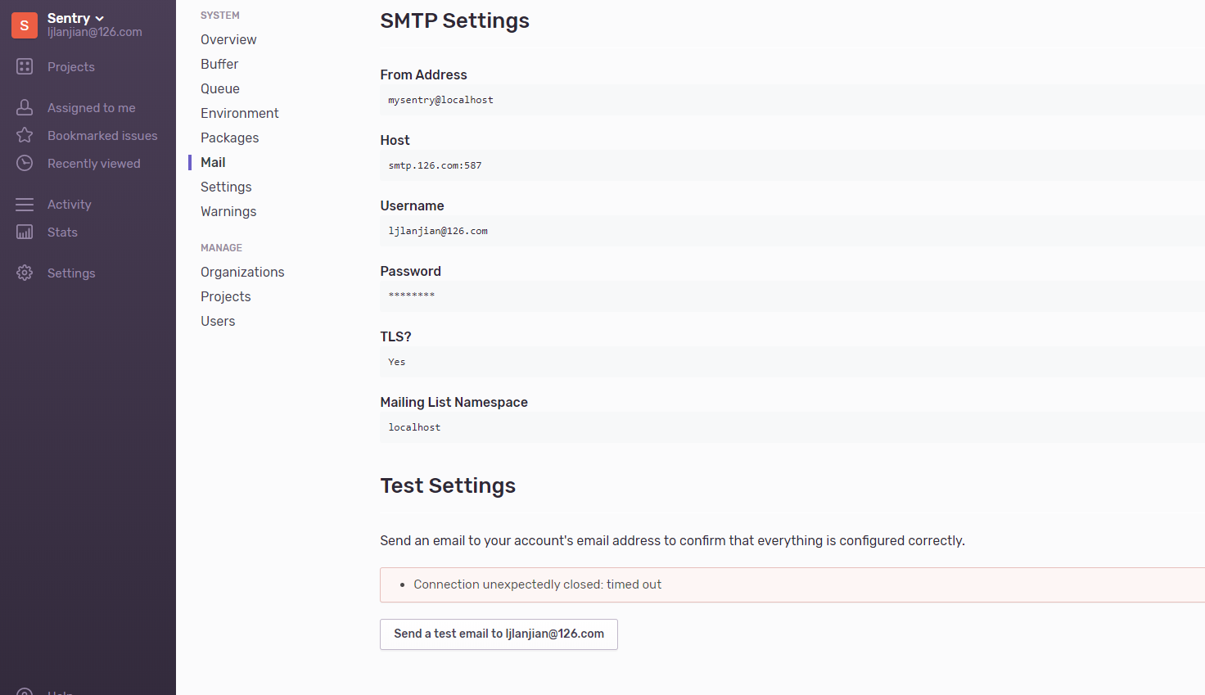This screenshot has width=1205, height=695.
Task: Open Organizations under Manage
Action: [242, 272]
